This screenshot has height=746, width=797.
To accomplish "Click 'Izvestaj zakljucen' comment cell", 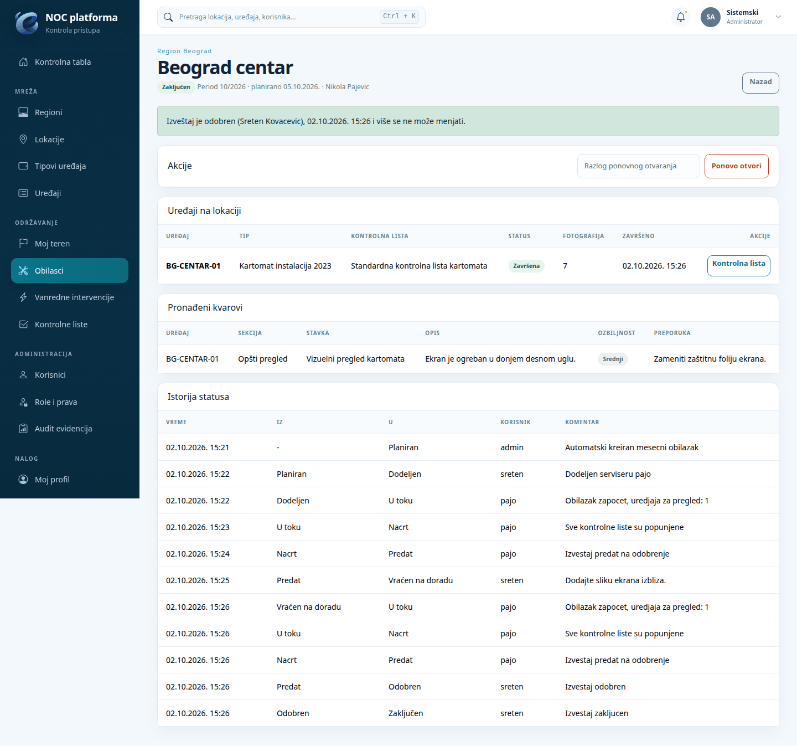I will point(597,713).
